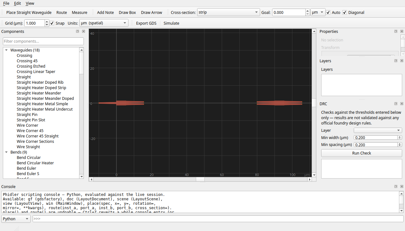Click the Draw Box tool
The height and width of the screenshot is (231, 405).
tap(127, 13)
